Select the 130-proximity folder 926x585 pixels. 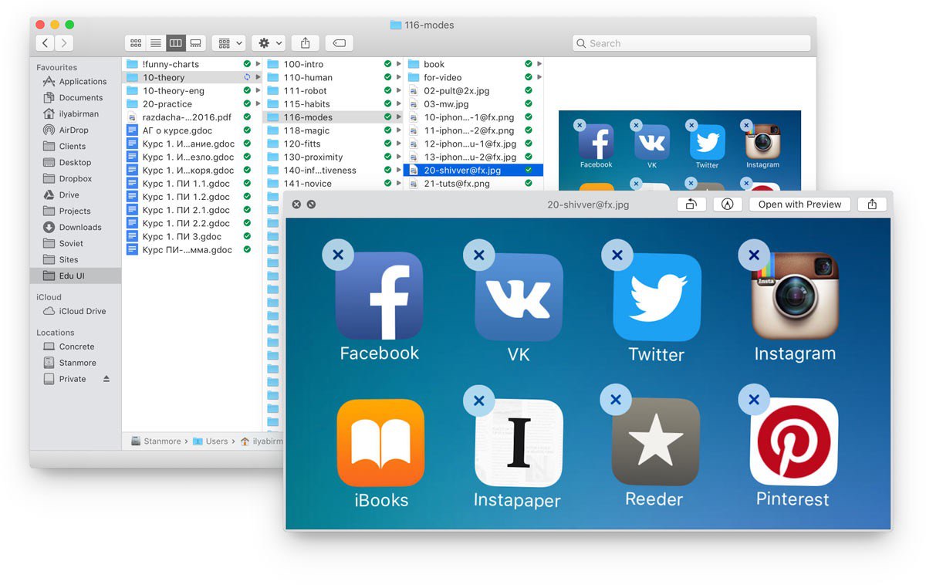[x=333, y=157]
